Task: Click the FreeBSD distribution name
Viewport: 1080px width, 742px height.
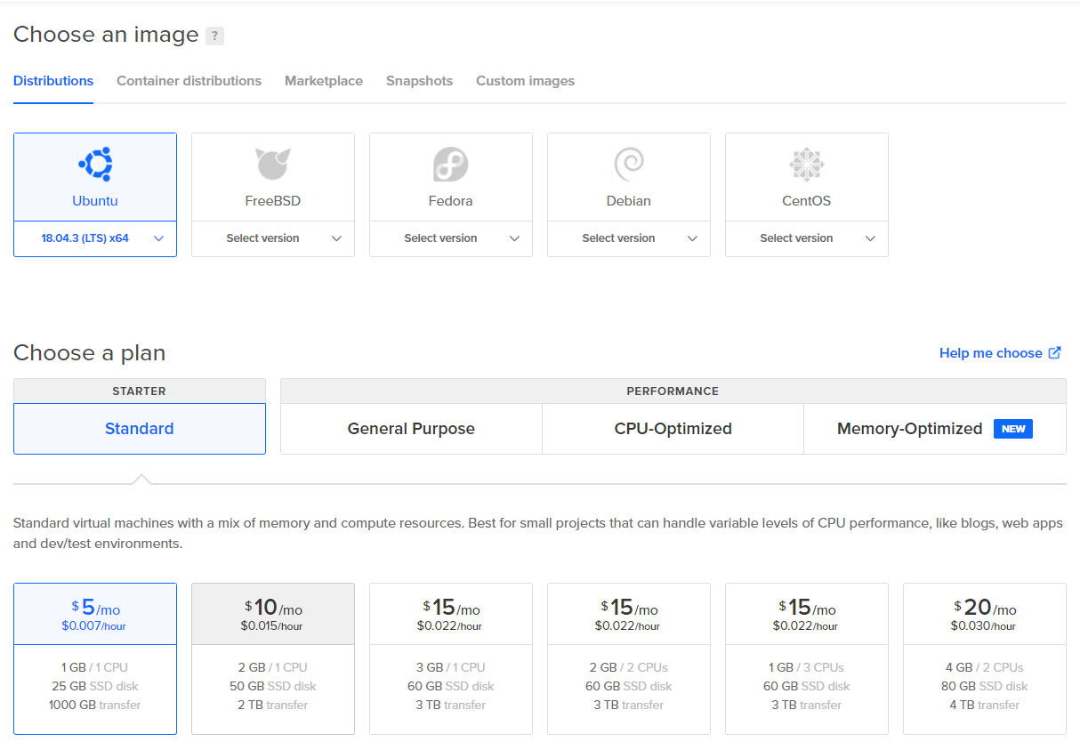Action: 273,201
